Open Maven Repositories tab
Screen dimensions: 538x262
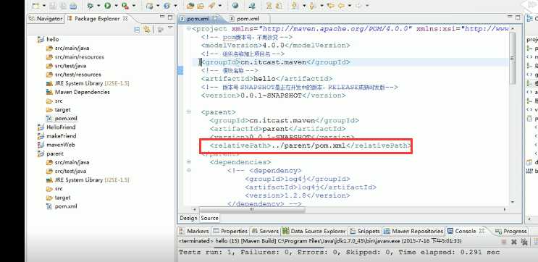413,231
